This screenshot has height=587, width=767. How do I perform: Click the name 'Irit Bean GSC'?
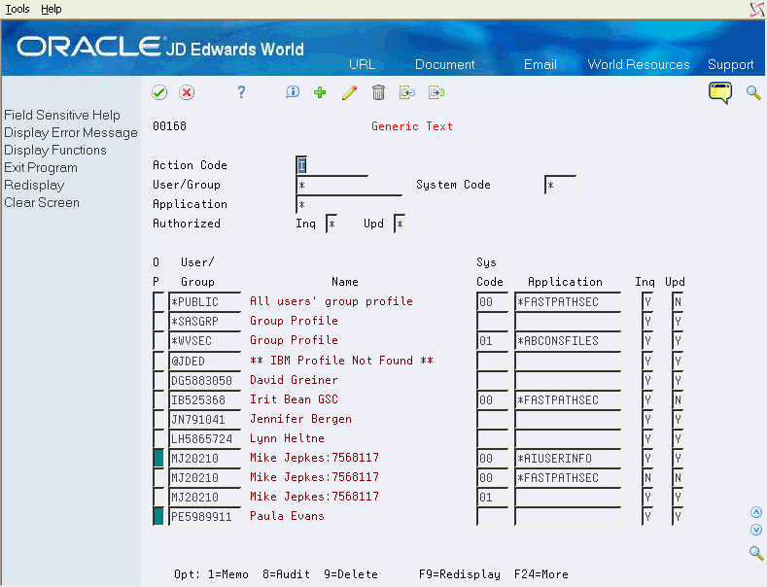tap(294, 399)
